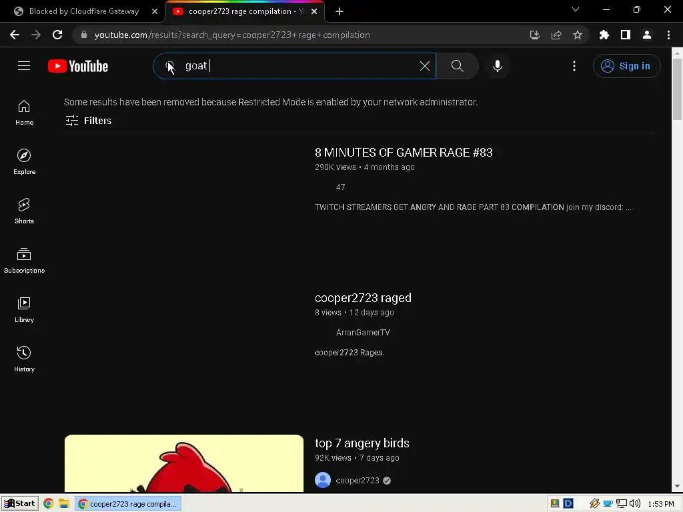
Task: Open video 8 MINUTES OF GAMER RAGE #83
Action: (404, 153)
